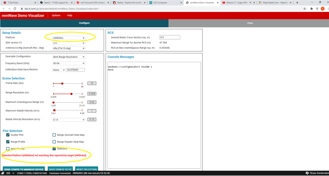The height and width of the screenshot is (176, 329).
Task: Open the Radial Velocity Resolution dropdown
Action: pos(69,120)
